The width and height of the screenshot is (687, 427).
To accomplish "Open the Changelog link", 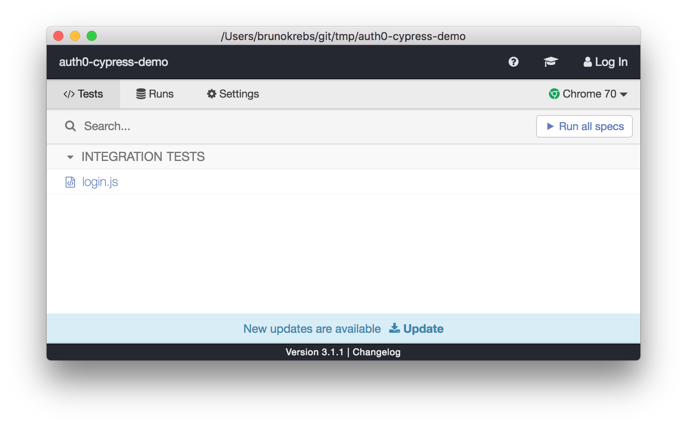I will [x=376, y=352].
